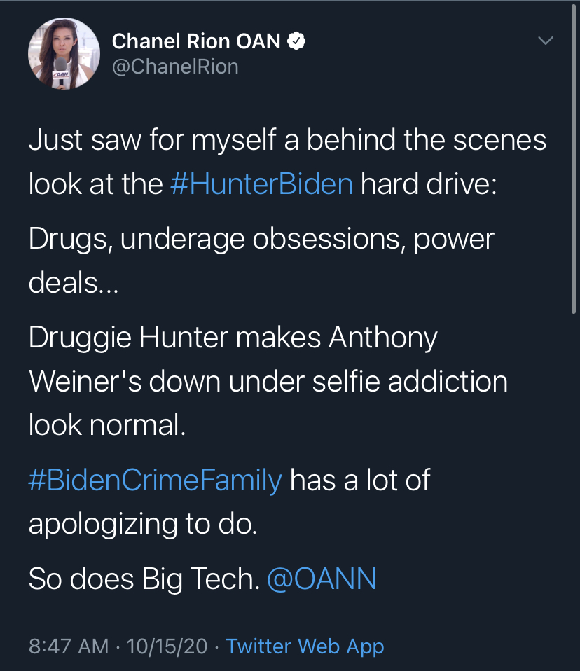Click the 'look normal.' text line
Screen dimensions: 580x671
pyautogui.click(x=107, y=425)
